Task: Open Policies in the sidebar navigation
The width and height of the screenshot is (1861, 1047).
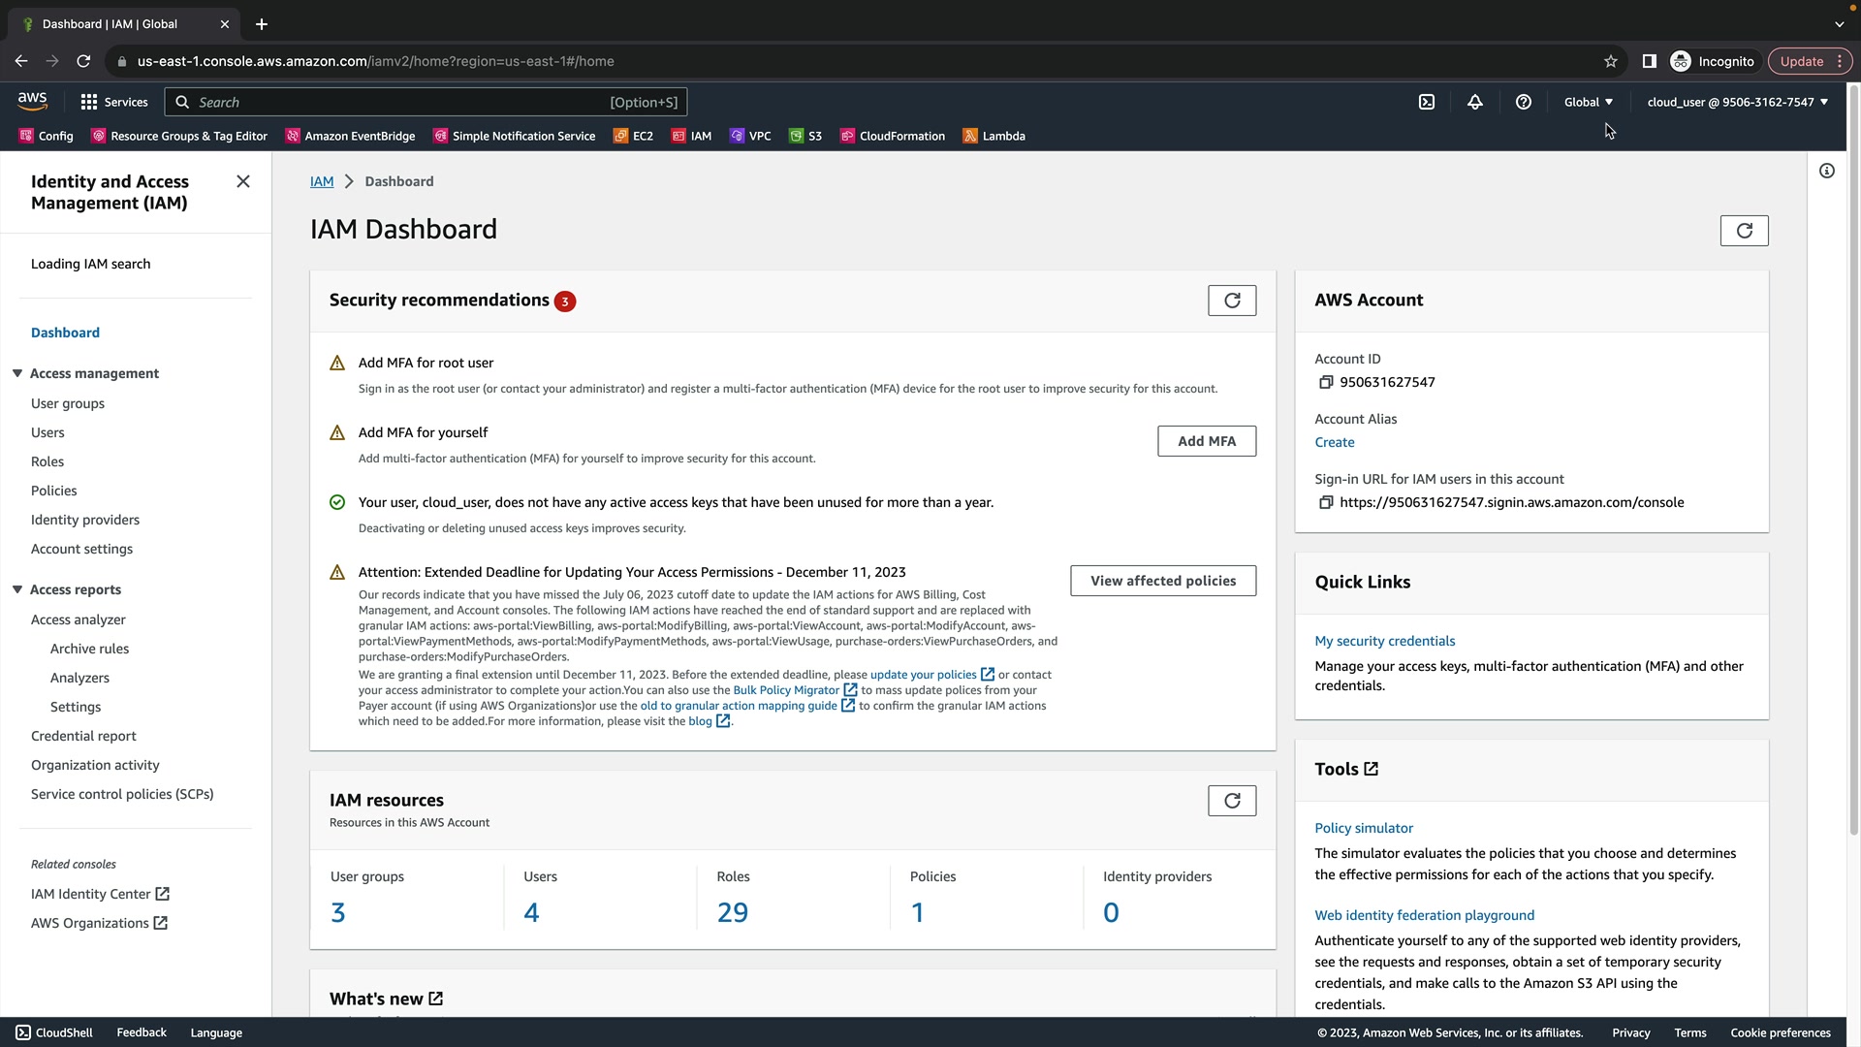Action: pos(54,491)
